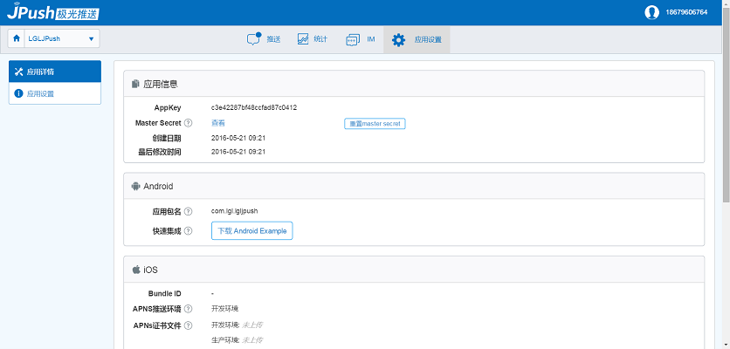Viewport: 730px width, 349px height.
Task: Click the home icon beside LGLJPush
Action: (x=17, y=38)
